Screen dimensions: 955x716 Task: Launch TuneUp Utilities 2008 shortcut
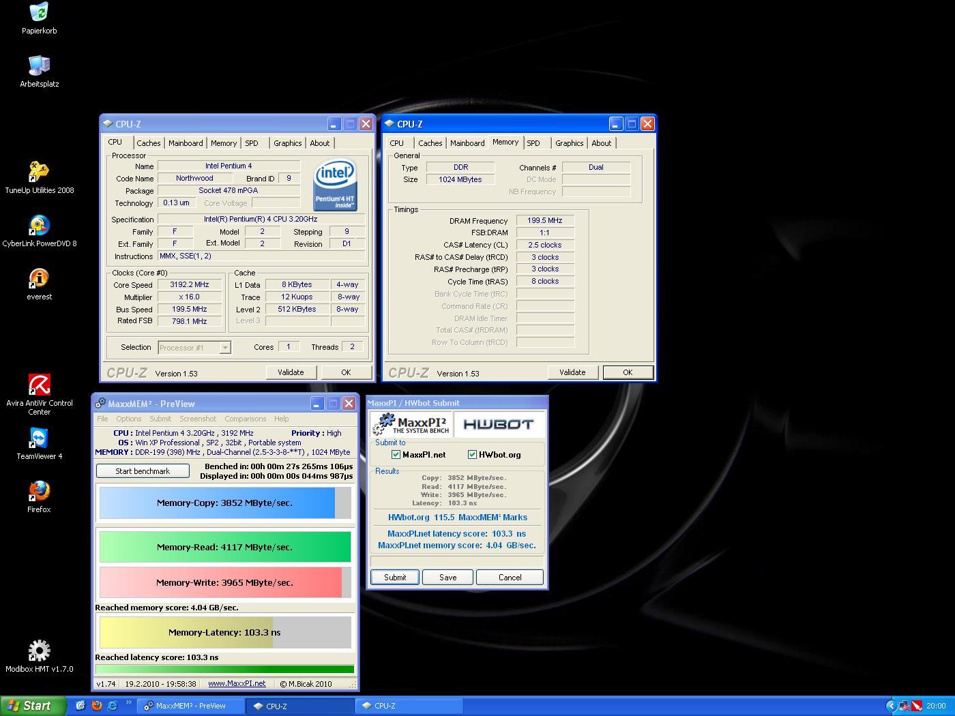point(39,172)
